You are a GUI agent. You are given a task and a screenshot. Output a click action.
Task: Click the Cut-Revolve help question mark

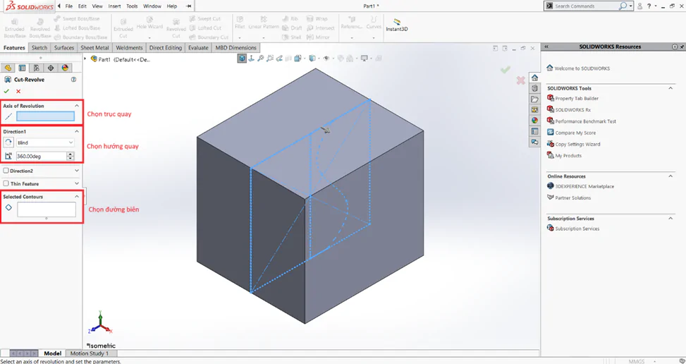pyautogui.click(x=73, y=80)
